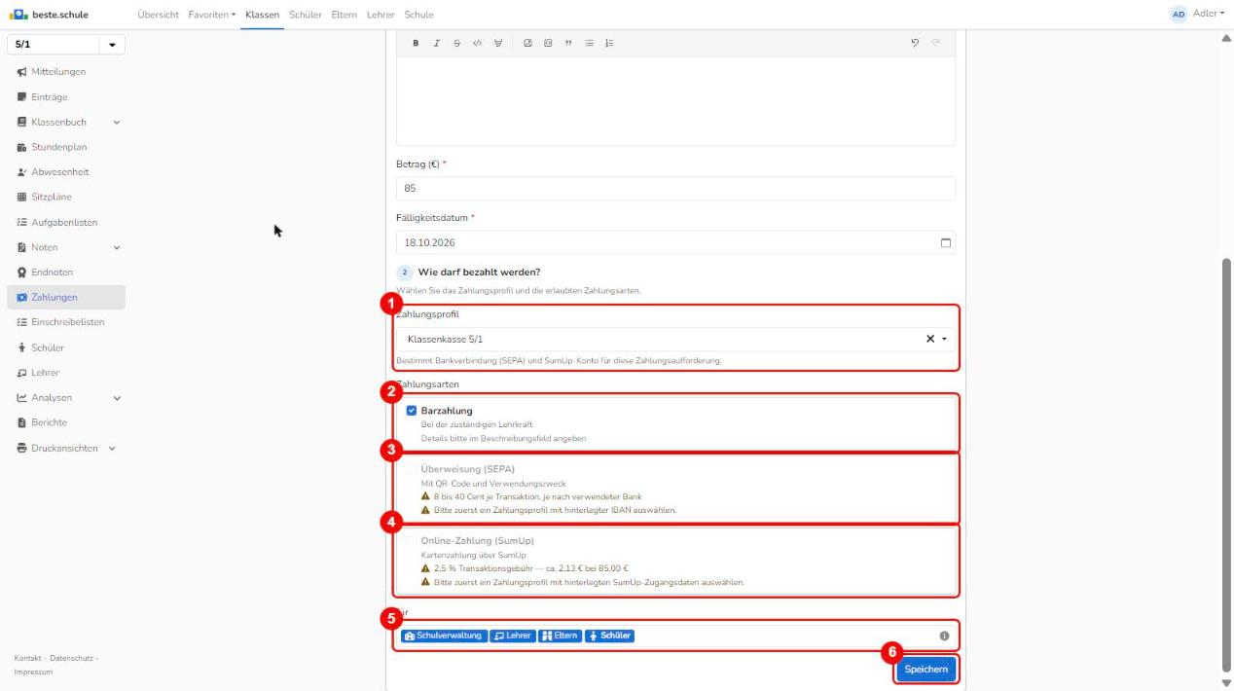
Task: Open the Schule tab in the top navigation
Action: coord(418,15)
